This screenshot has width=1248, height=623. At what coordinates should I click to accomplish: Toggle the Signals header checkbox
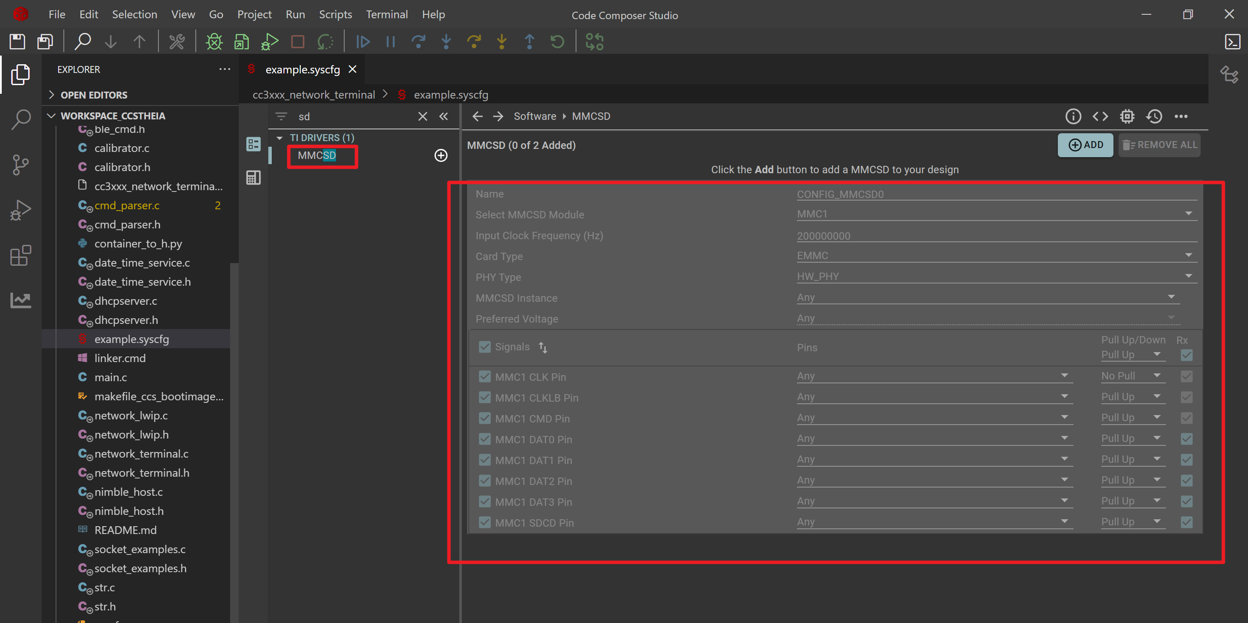[x=484, y=347]
